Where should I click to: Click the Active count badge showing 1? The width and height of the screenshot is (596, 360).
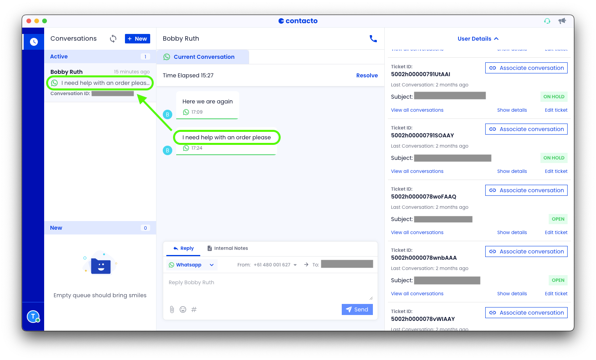tap(145, 56)
